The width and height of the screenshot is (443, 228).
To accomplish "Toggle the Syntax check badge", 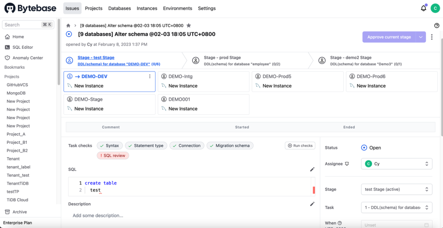I will pyautogui.click(x=109, y=146).
